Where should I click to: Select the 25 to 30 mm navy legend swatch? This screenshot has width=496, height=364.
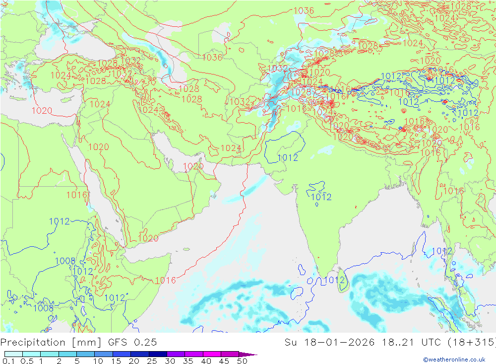158,354
